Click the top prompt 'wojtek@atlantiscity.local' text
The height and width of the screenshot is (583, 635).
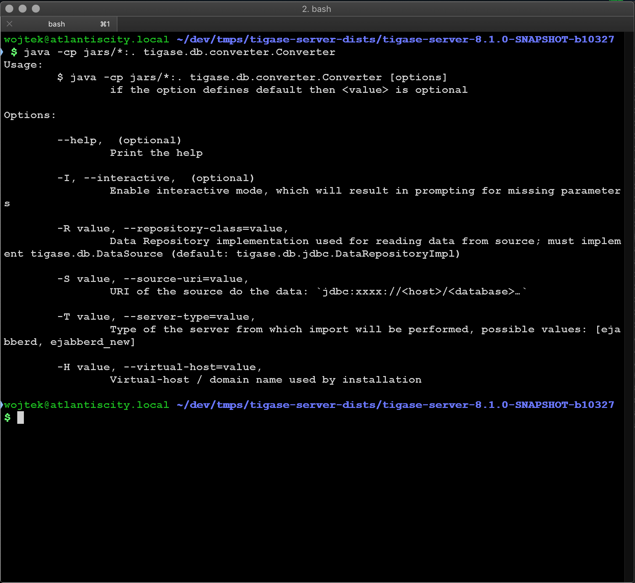click(86, 39)
